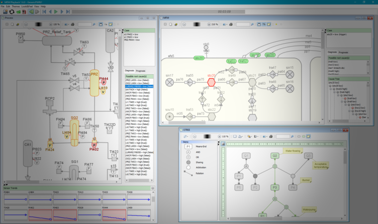Click the PI402 red pressure sensor
Viewport: 378px width, 224px height.
tap(94, 144)
